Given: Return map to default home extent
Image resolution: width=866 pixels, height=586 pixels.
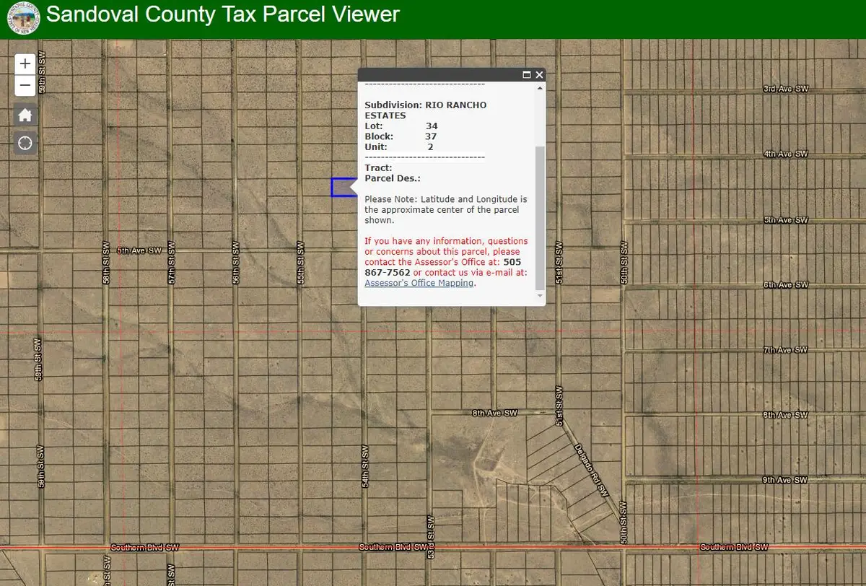Looking at the screenshot, I should [x=25, y=115].
